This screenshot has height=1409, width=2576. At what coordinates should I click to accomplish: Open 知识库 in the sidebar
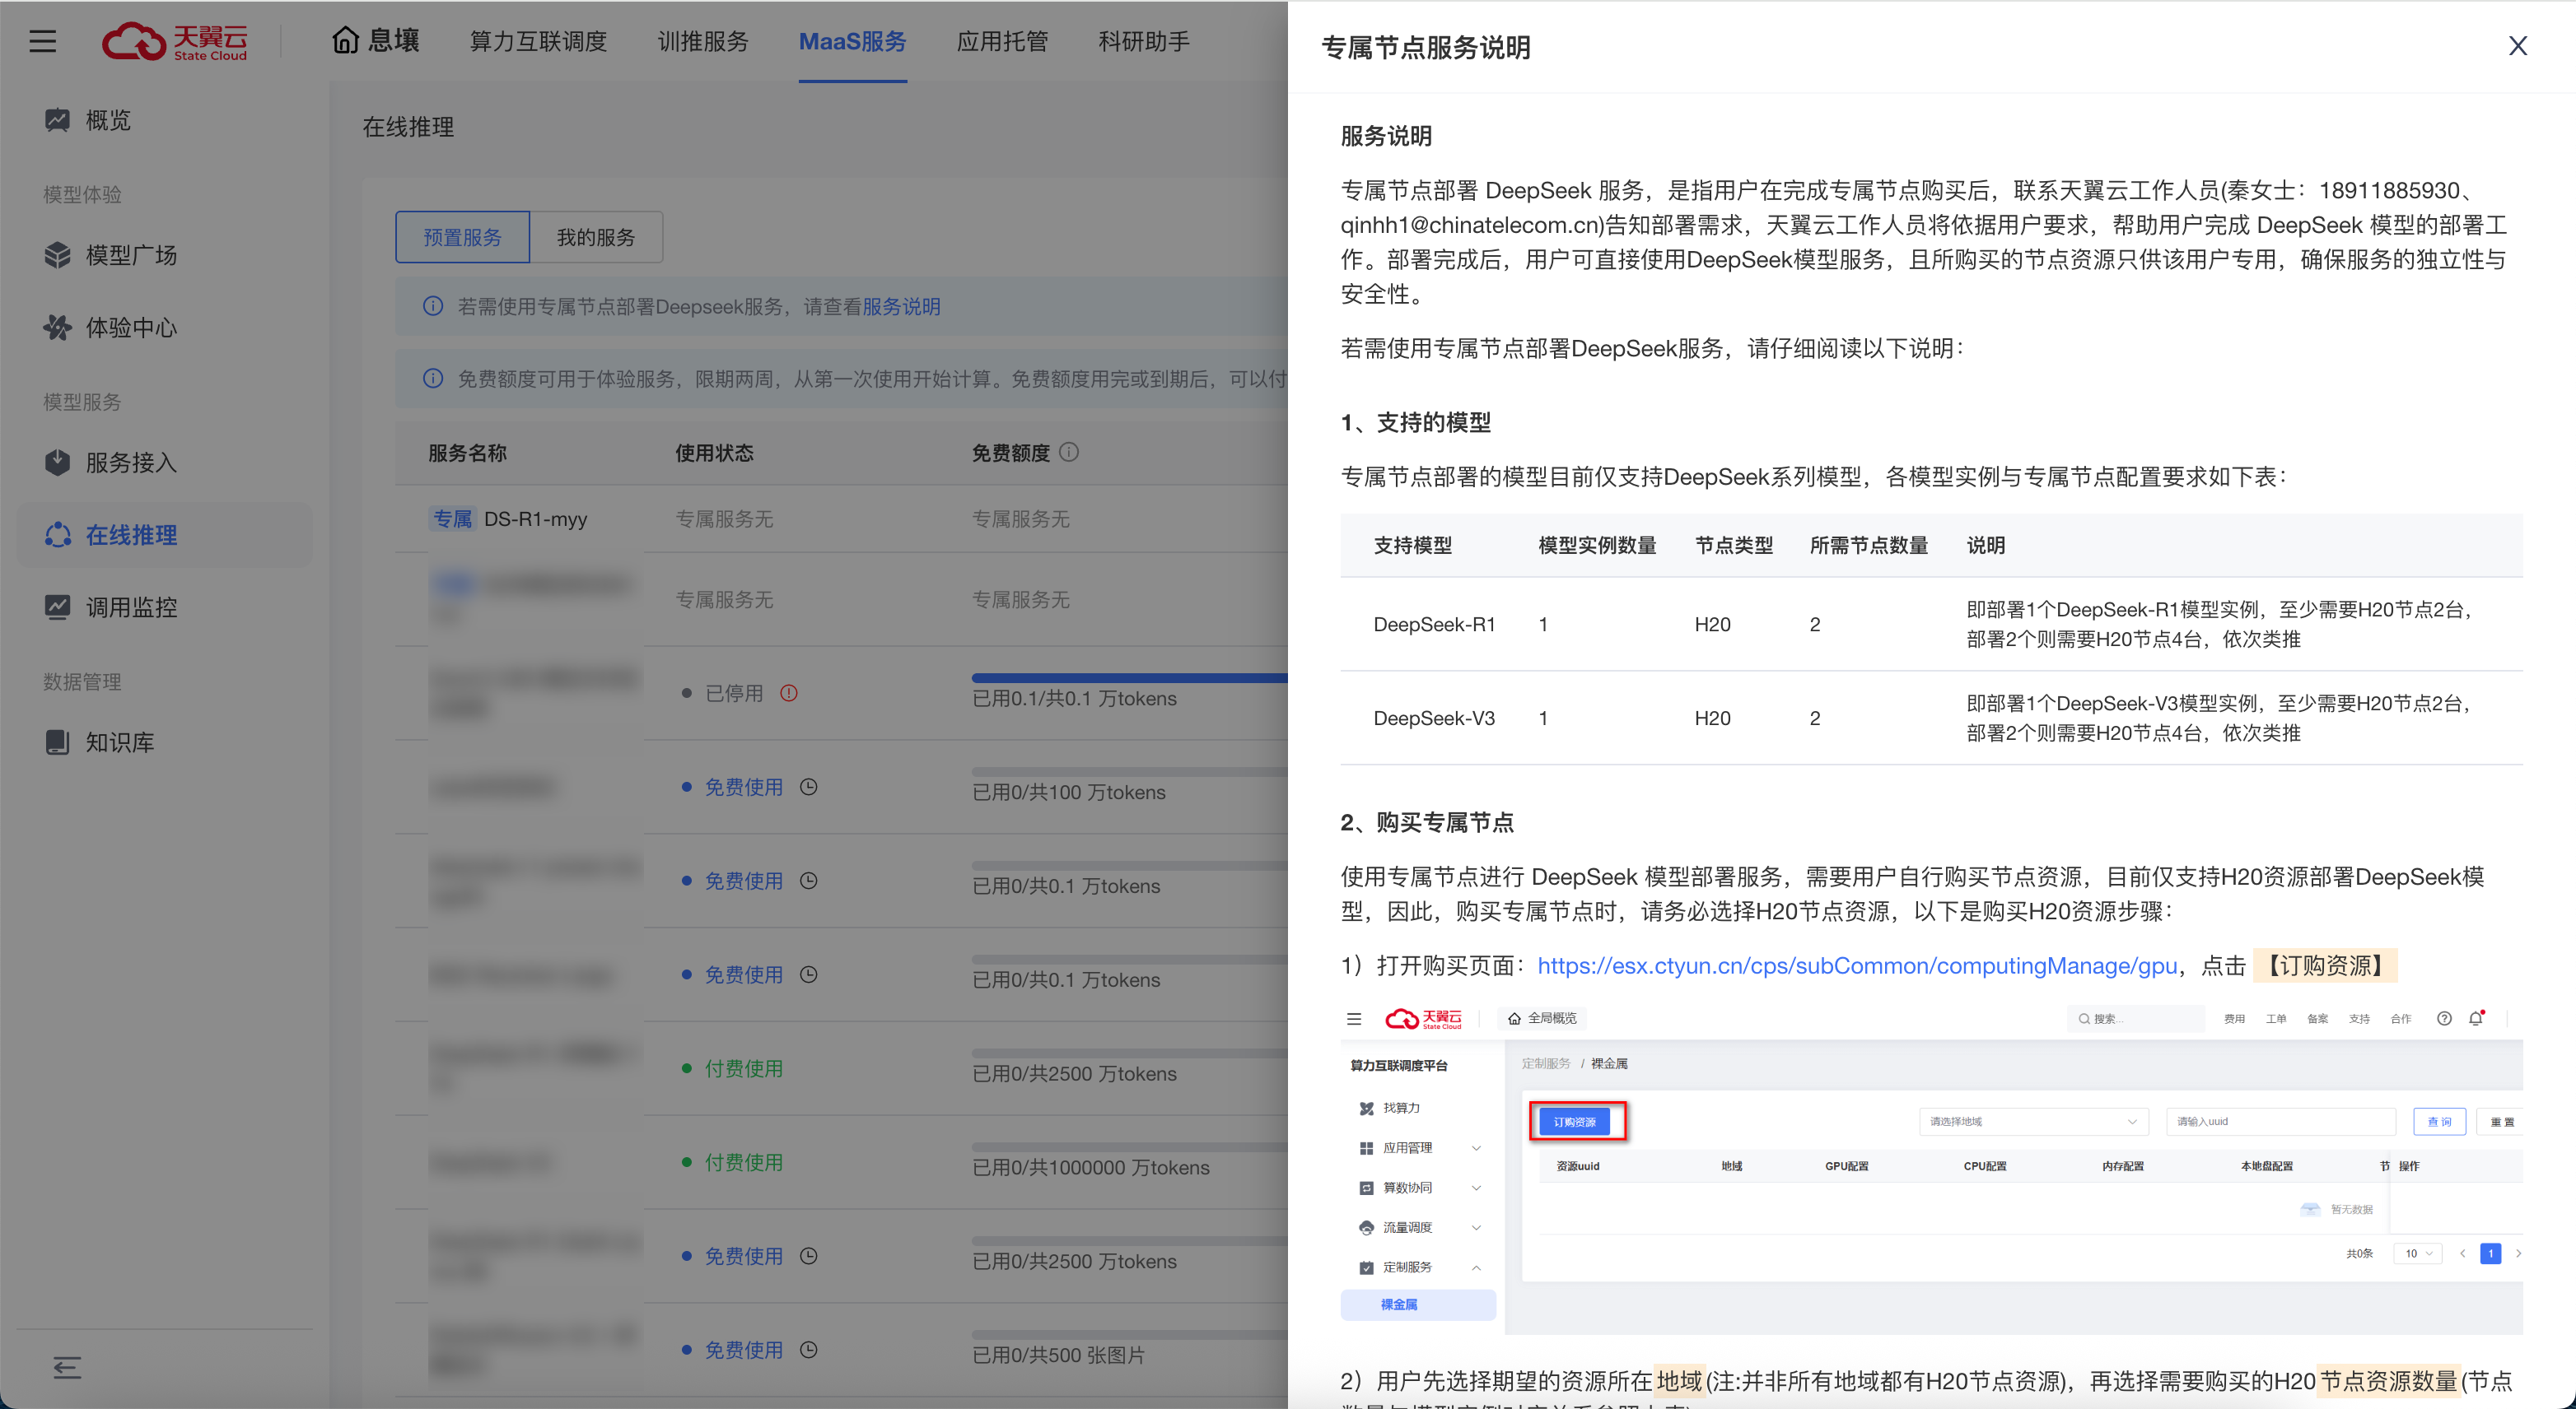tap(165, 742)
